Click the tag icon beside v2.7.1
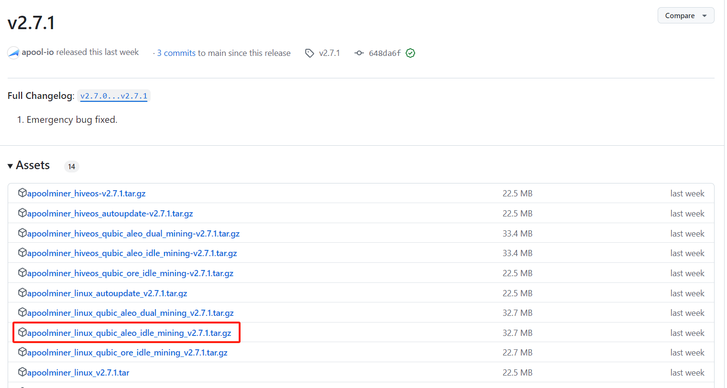The height and width of the screenshot is (388, 727). (x=309, y=53)
